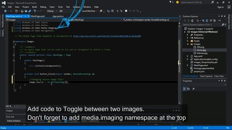Screen dimensions: 232x130
Task: Auto-hide the Properties panel pin icon
Action: coord(222,81)
